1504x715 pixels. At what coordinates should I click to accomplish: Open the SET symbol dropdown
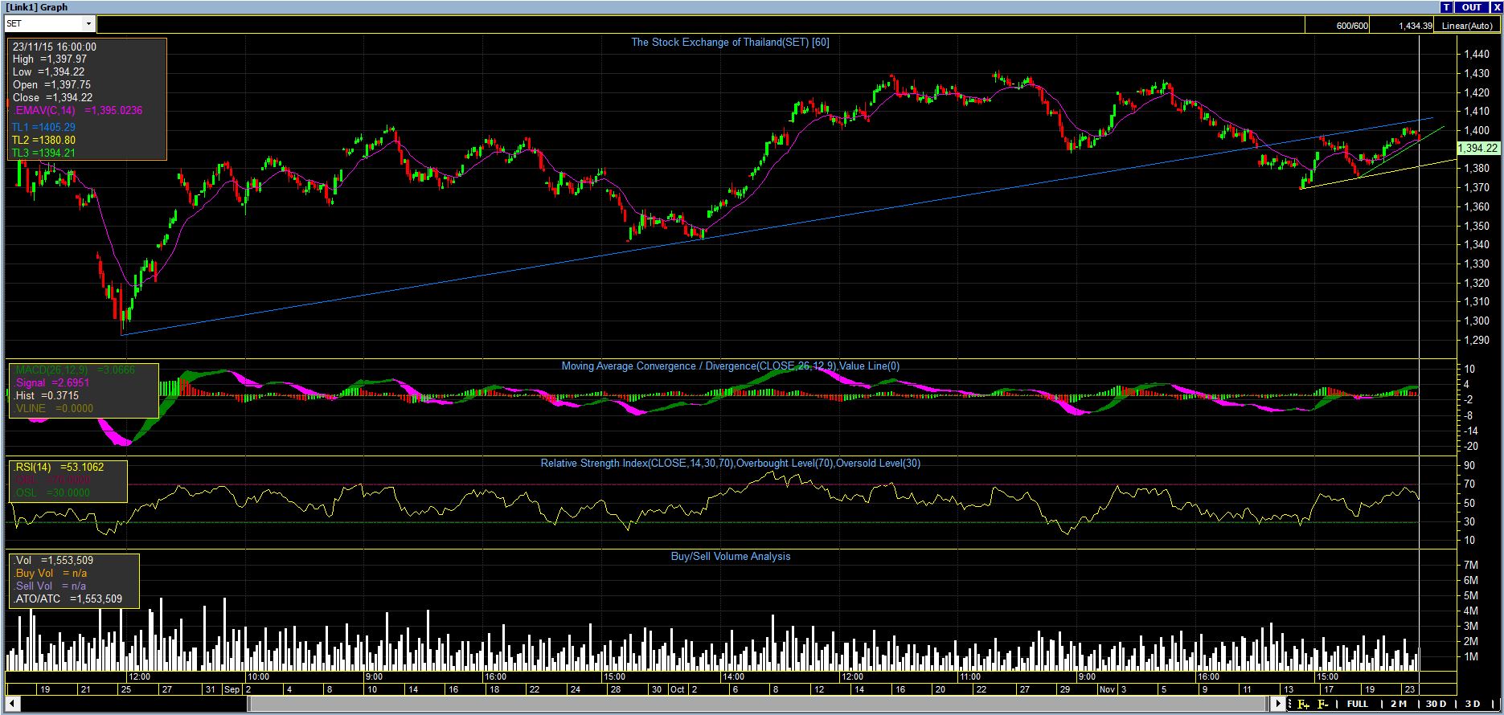pyautogui.click(x=88, y=24)
